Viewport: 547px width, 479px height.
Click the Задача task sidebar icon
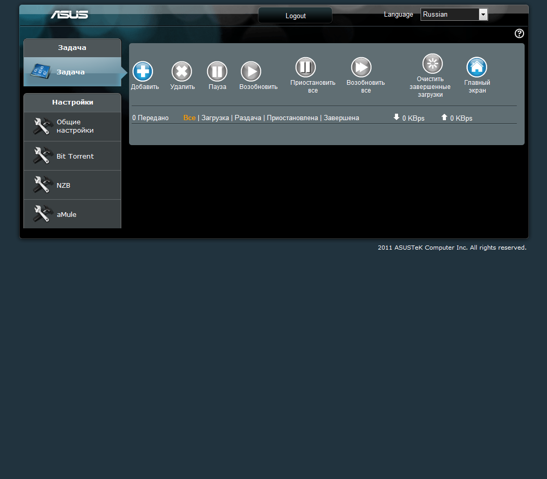[x=40, y=71]
